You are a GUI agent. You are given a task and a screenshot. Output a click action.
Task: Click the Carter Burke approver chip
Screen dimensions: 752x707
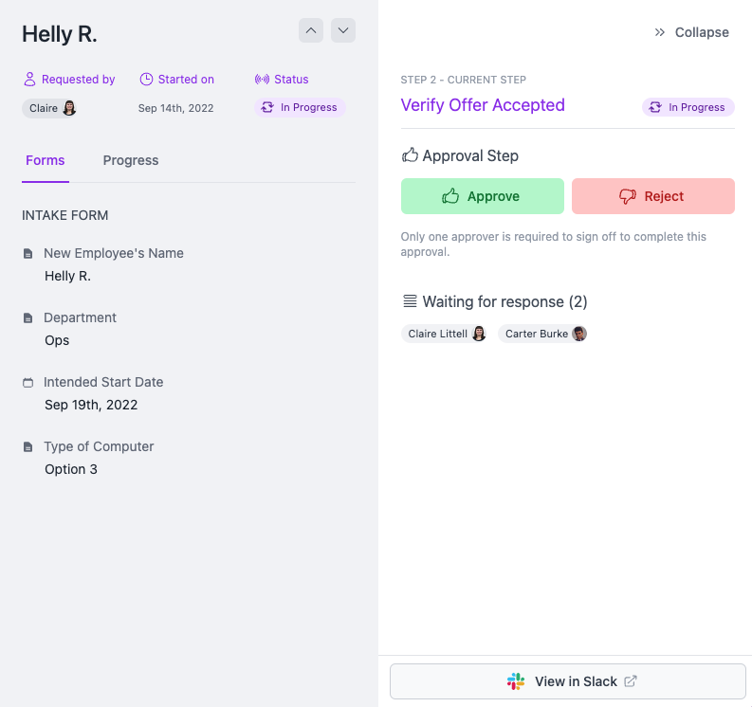[x=544, y=334]
